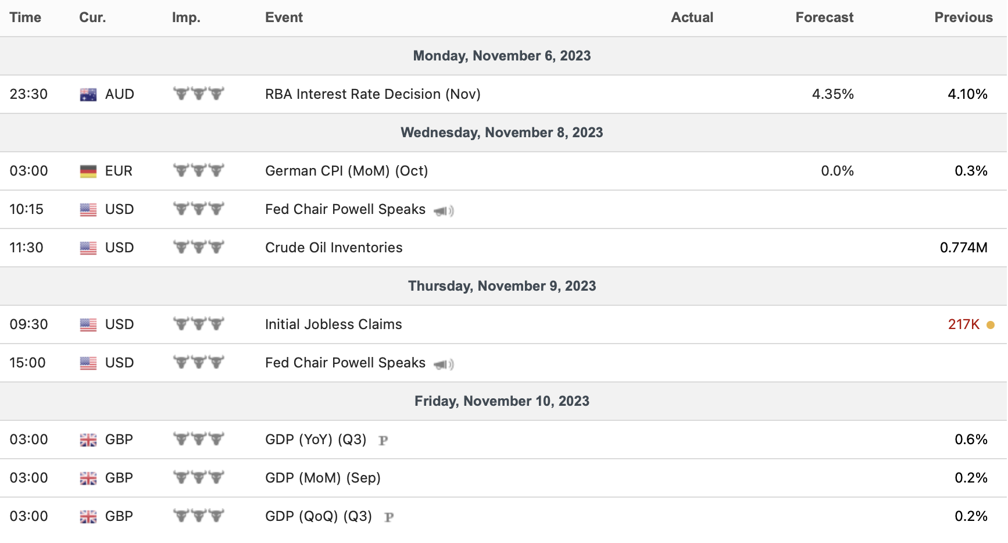The height and width of the screenshot is (543, 1008).
Task: Click the Forecast column header
Action: pos(824,17)
